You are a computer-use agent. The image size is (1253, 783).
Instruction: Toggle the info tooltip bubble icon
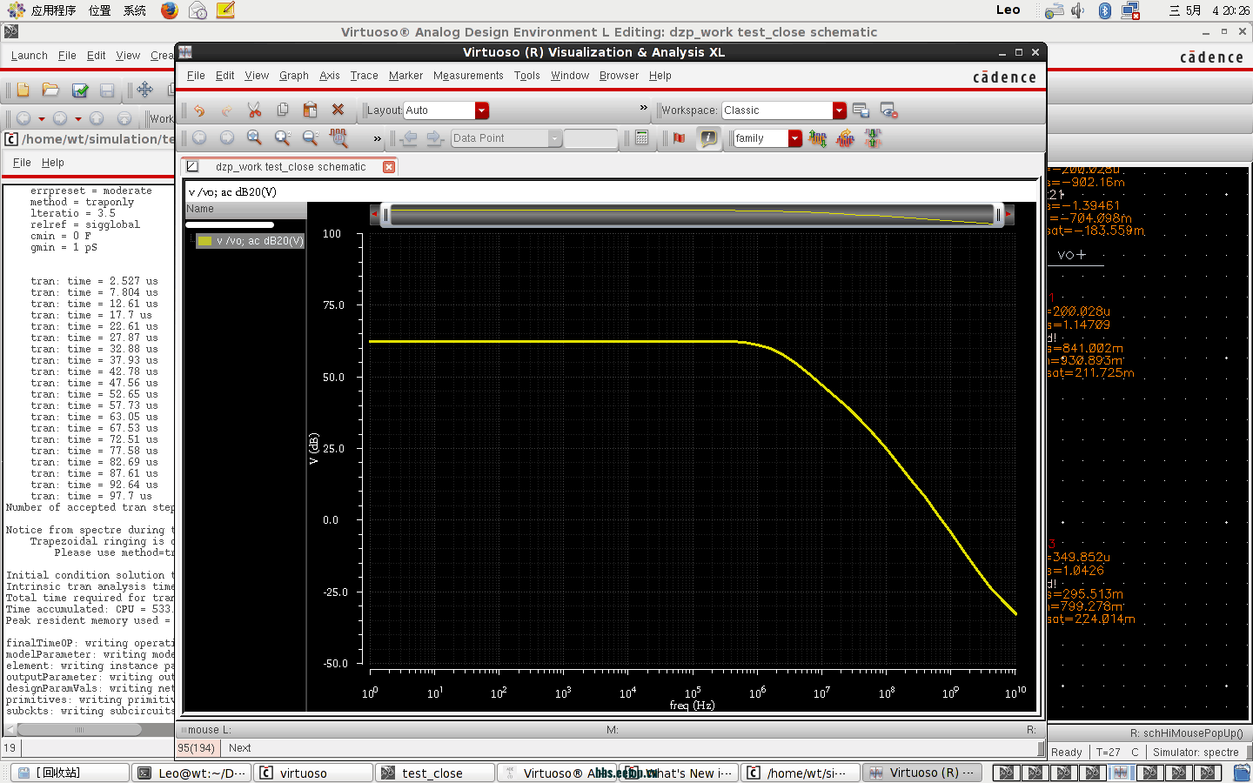pyautogui.click(x=708, y=138)
